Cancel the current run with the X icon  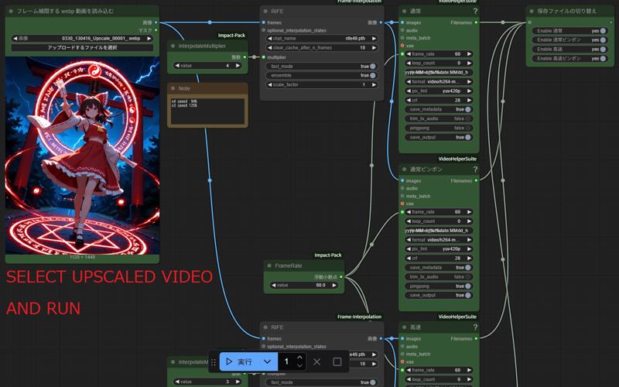tap(316, 361)
